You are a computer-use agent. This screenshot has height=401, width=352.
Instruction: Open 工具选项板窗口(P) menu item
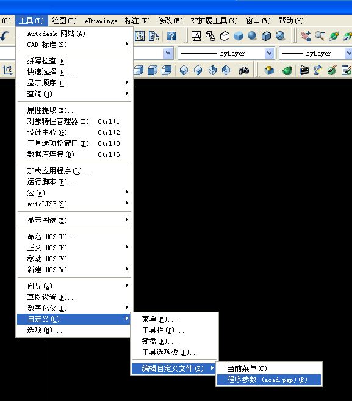[x=74, y=143]
